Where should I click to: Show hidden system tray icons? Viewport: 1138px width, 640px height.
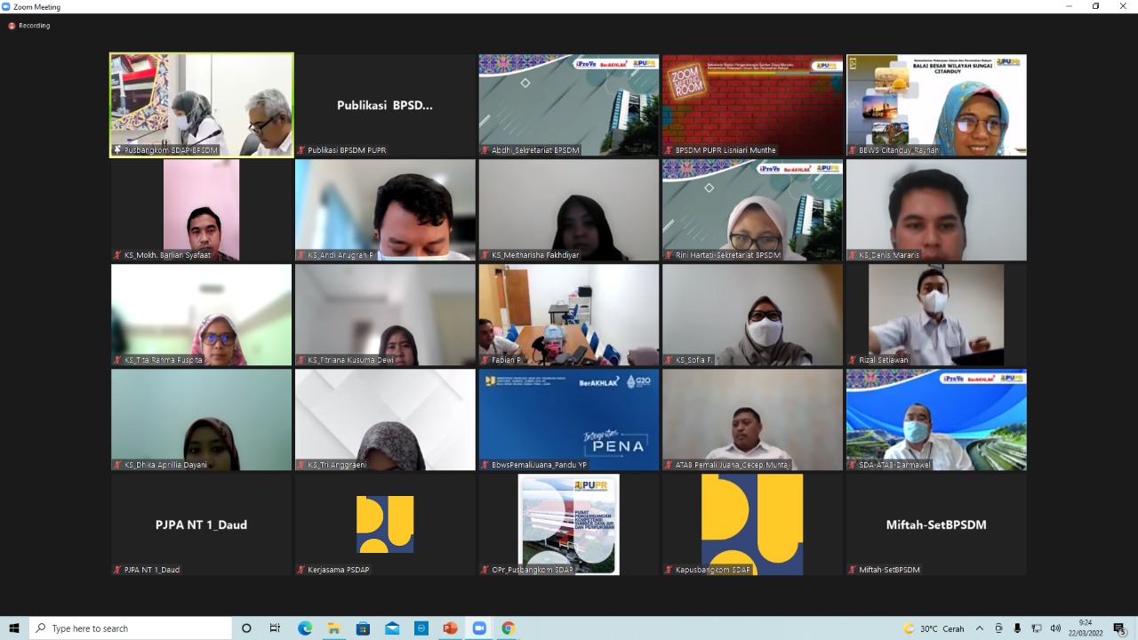(980, 628)
